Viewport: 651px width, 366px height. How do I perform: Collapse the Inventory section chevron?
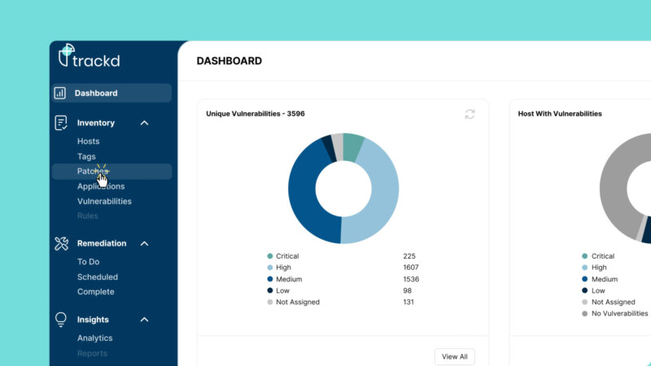pyautogui.click(x=144, y=123)
